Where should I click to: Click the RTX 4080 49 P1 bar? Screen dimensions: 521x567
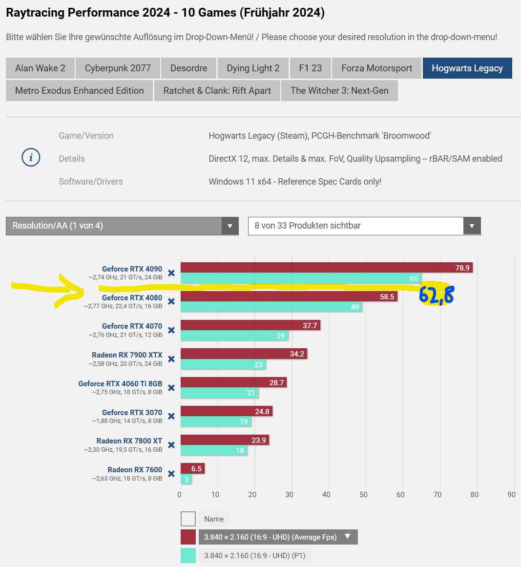pyautogui.click(x=271, y=307)
